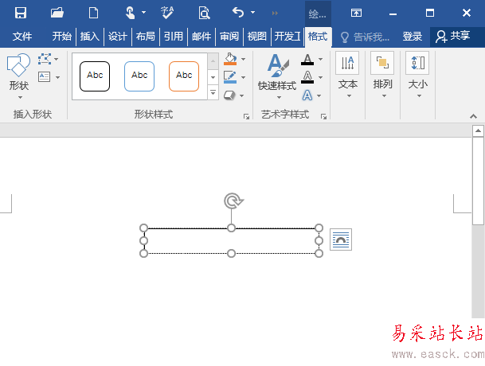The image size is (485, 366).
Task: Open the 快速样式 WordArt styles
Action: (277, 76)
